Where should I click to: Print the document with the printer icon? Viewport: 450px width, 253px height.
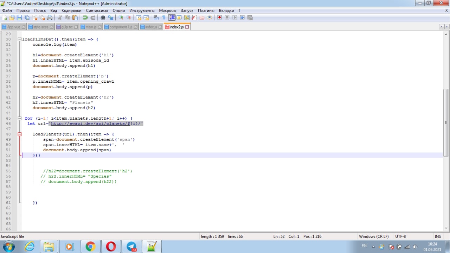(x=50, y=17)
